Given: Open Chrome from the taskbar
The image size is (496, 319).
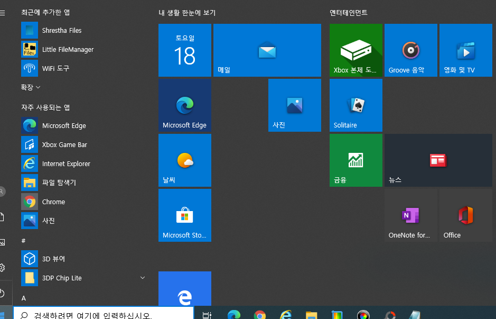Looking at the screenshot, I should 260,315.
